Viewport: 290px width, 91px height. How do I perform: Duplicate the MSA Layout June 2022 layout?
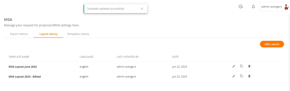[x=241, y=66]
